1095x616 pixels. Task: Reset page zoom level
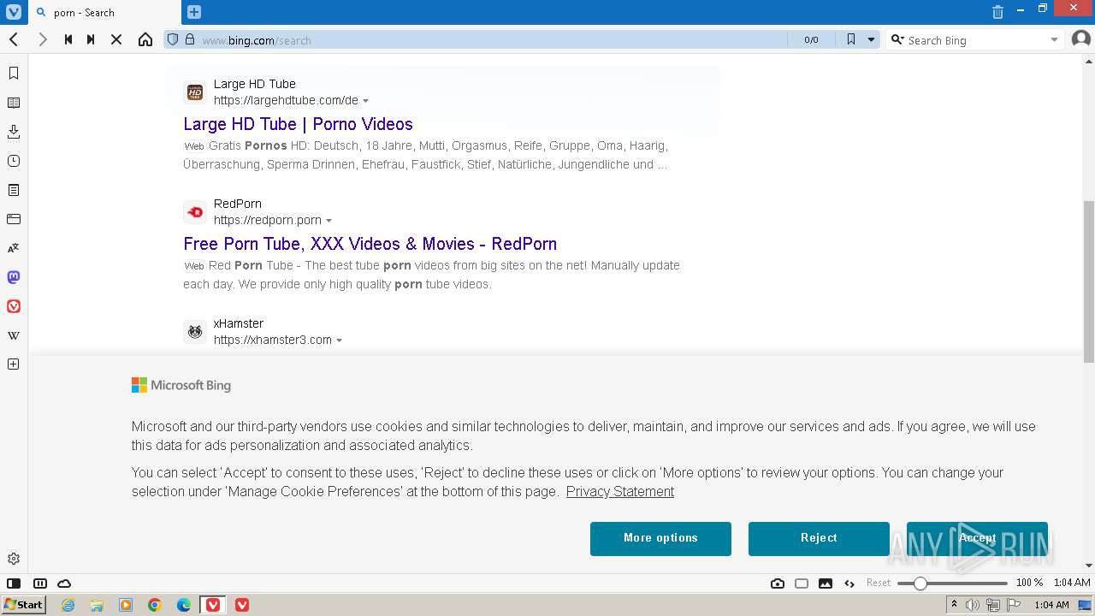[x=879, y=583]
